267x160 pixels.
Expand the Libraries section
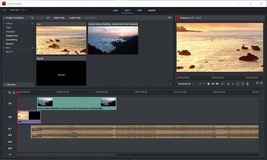tap(4, 85)
